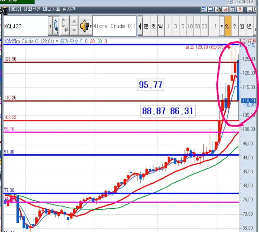The width and height of the screenshot is (259, 232).
Task: Click the 100.00 price axis label
Action: (x=249, y=129)
